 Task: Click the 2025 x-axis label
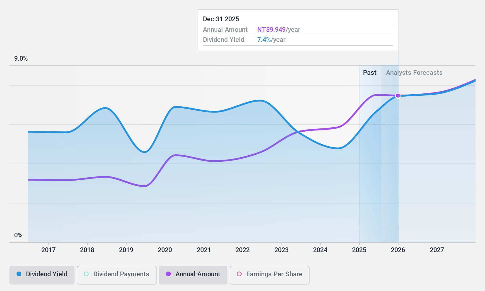[359, 250]
